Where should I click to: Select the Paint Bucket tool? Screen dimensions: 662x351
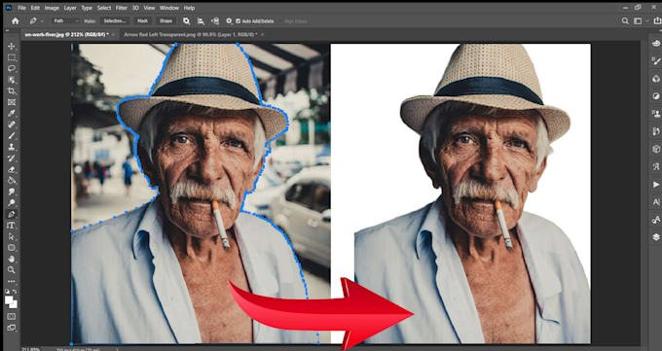click(12, 181)
